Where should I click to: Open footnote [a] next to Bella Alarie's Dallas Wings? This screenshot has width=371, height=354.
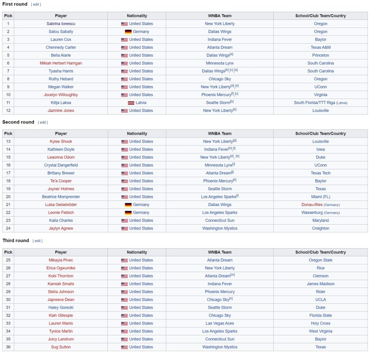pos(232,54)
